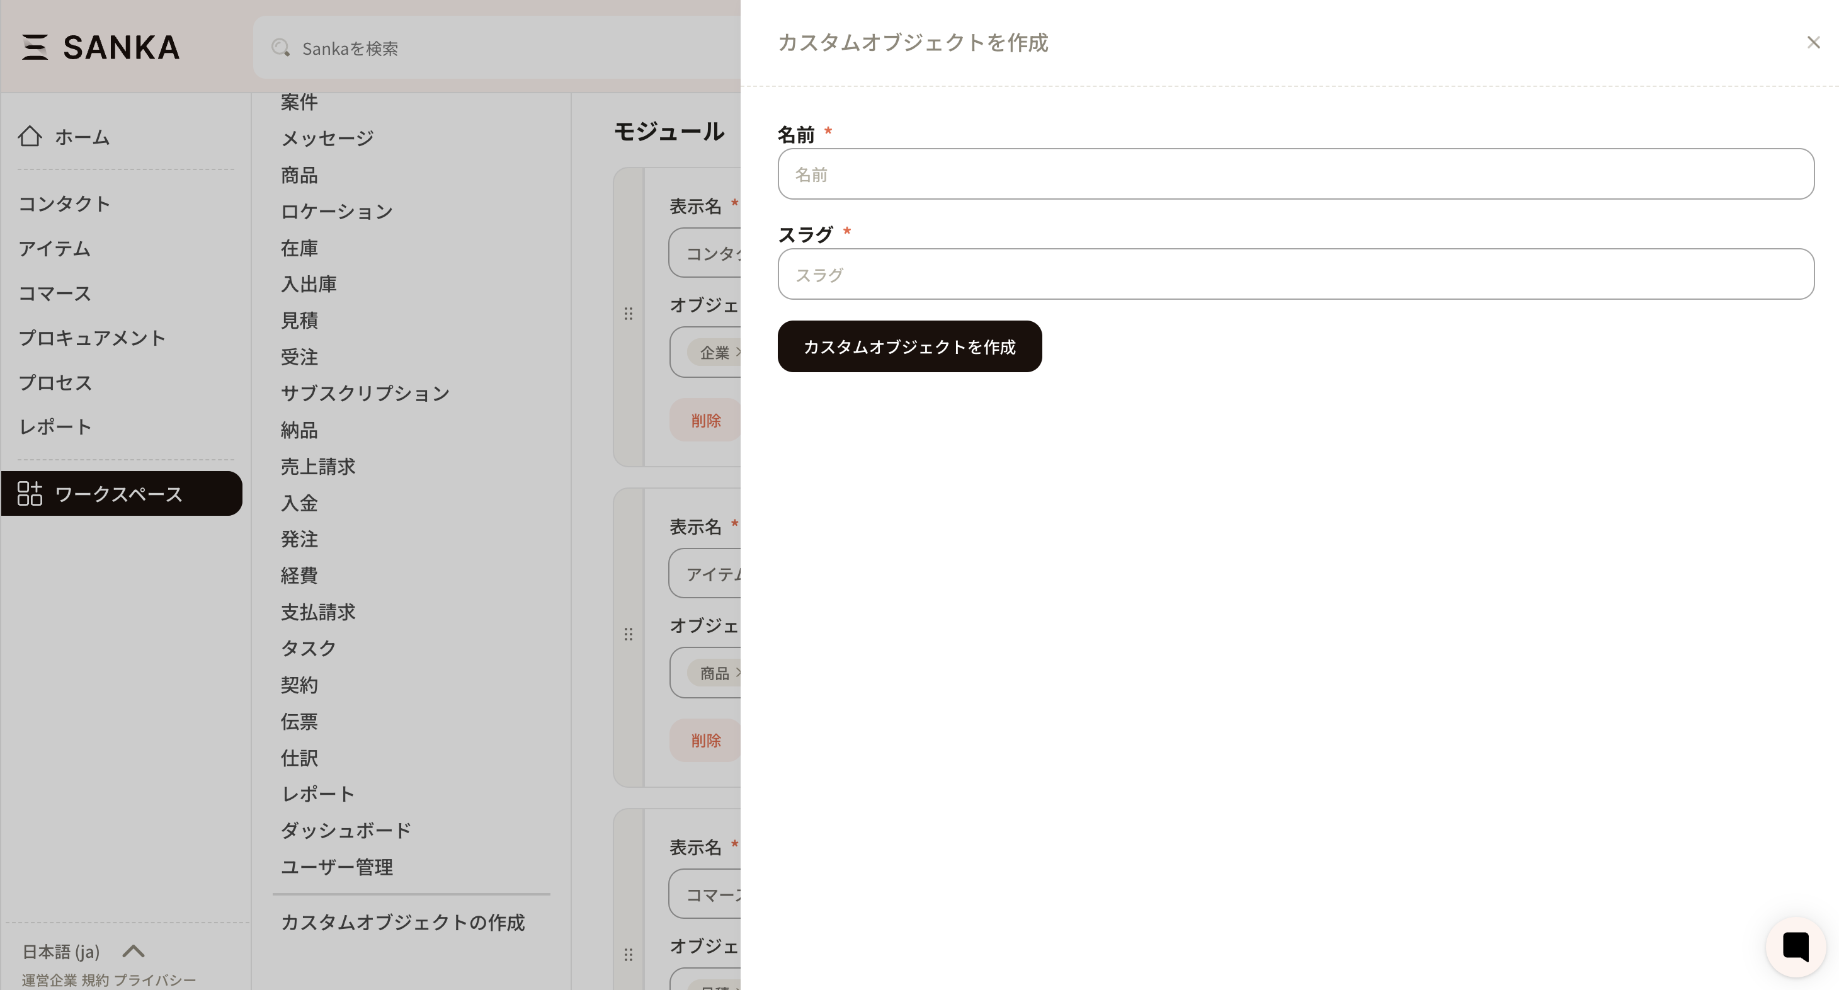Open コンタクト in left sidebar
1839x990 pixels.
pos(64,203)
